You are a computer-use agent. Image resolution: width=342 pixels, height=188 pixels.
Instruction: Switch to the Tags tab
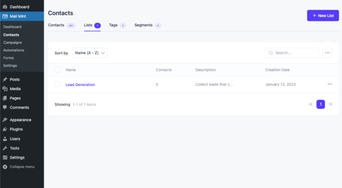tap(117, 25)
